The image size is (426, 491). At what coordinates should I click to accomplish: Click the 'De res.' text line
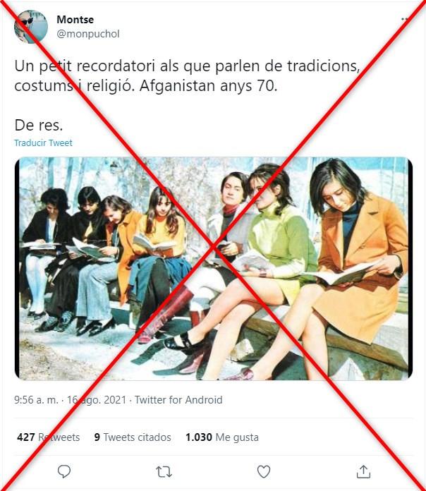[x=39, y=126]
